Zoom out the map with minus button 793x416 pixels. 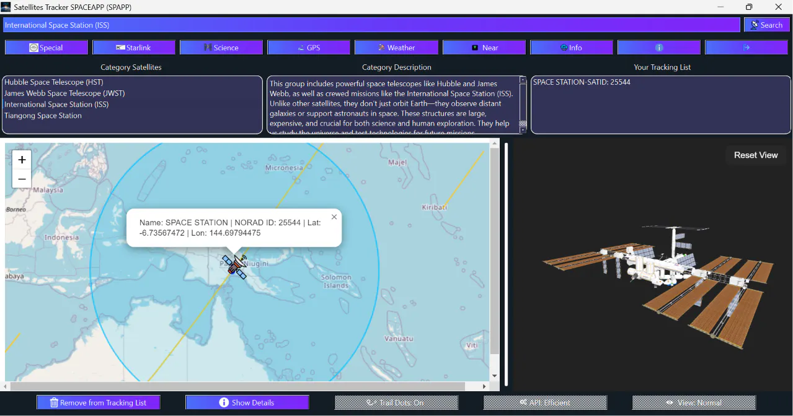pos(22,180)
